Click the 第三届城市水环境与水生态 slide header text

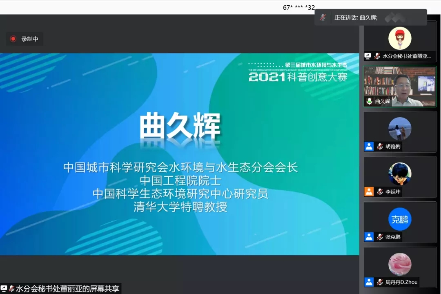click(x=316, y=65)
